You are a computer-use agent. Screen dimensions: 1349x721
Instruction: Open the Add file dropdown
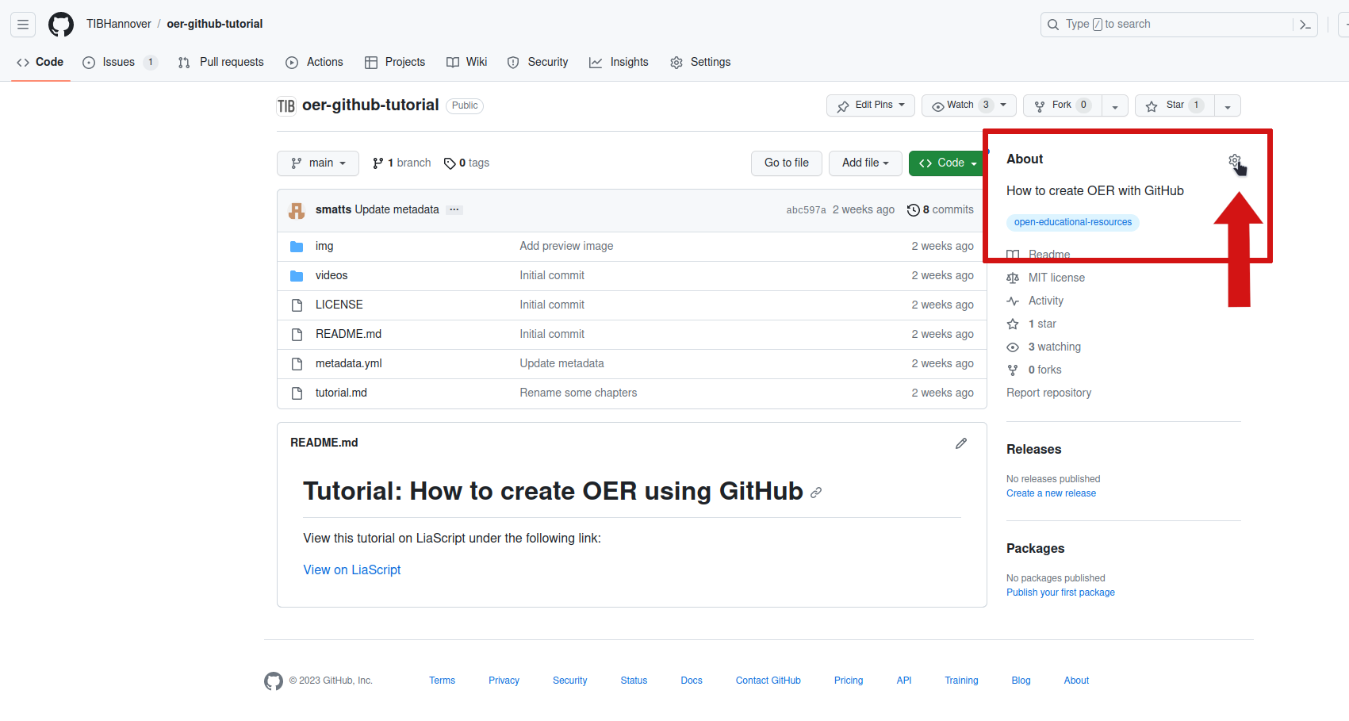pos(865,163)
